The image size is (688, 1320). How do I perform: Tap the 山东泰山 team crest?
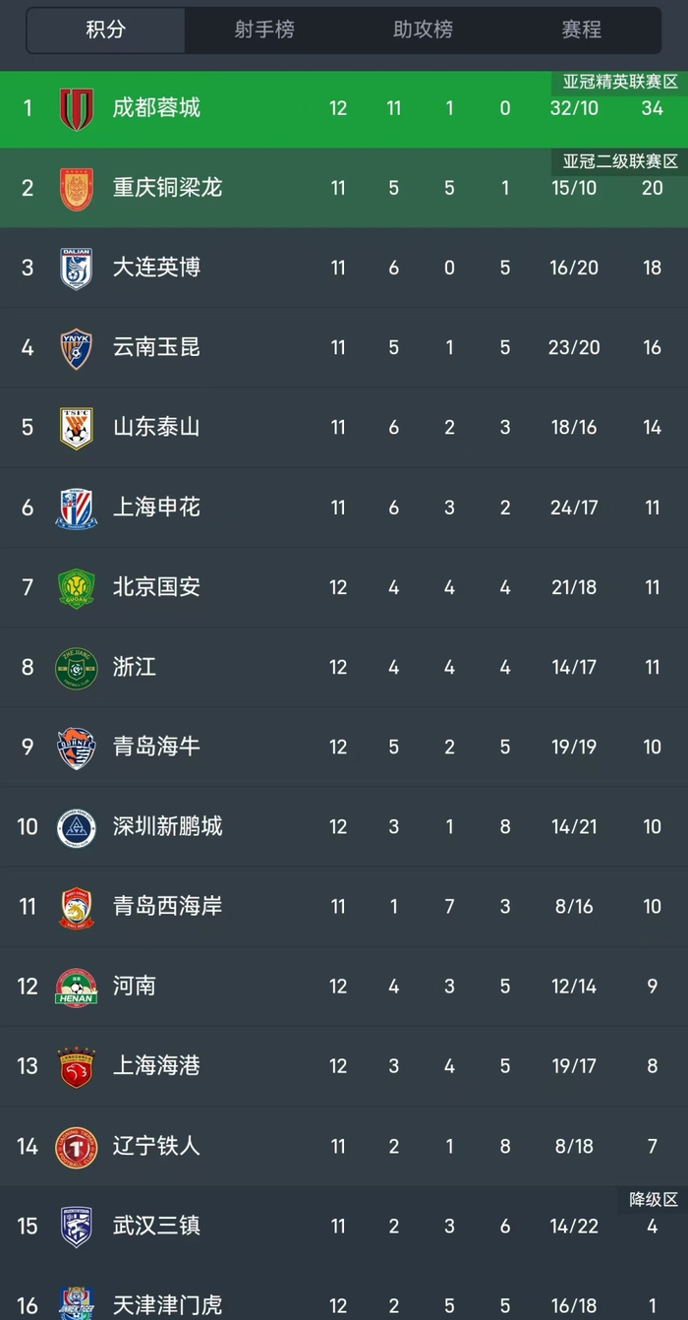[76, 427]
